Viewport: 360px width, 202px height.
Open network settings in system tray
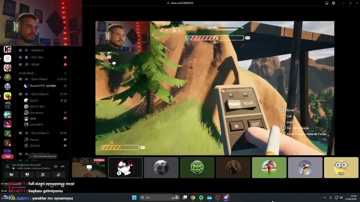[337, 198]
